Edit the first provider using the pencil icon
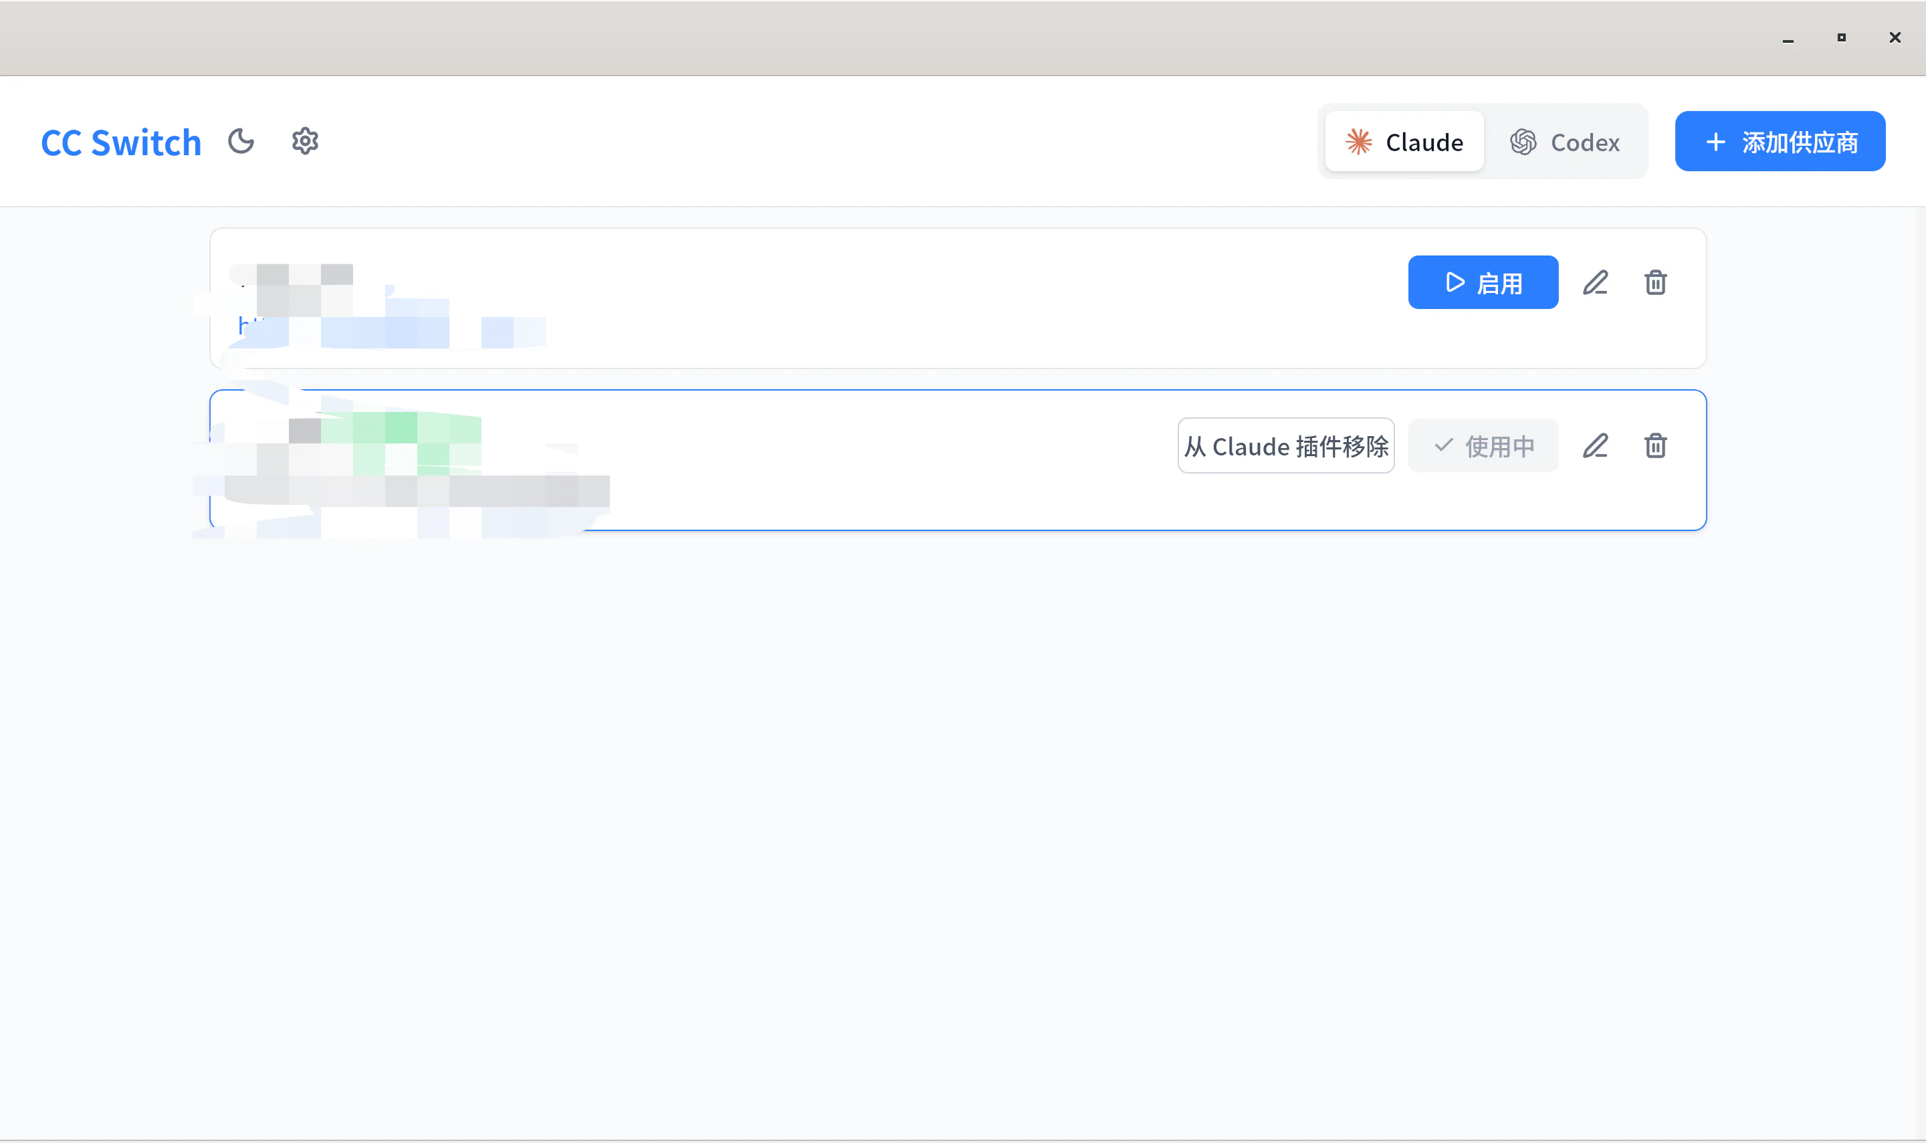The width and height of the screenshot is (1926, 1143). click(1595, 283)
